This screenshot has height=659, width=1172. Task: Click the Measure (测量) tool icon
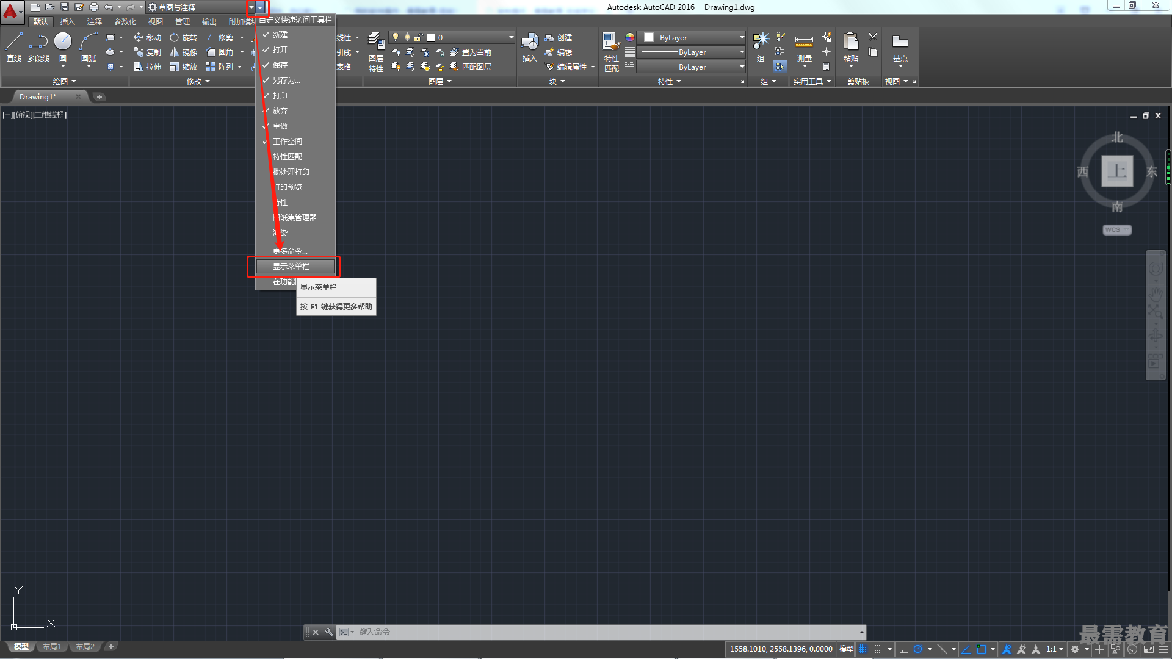(804, 48)
